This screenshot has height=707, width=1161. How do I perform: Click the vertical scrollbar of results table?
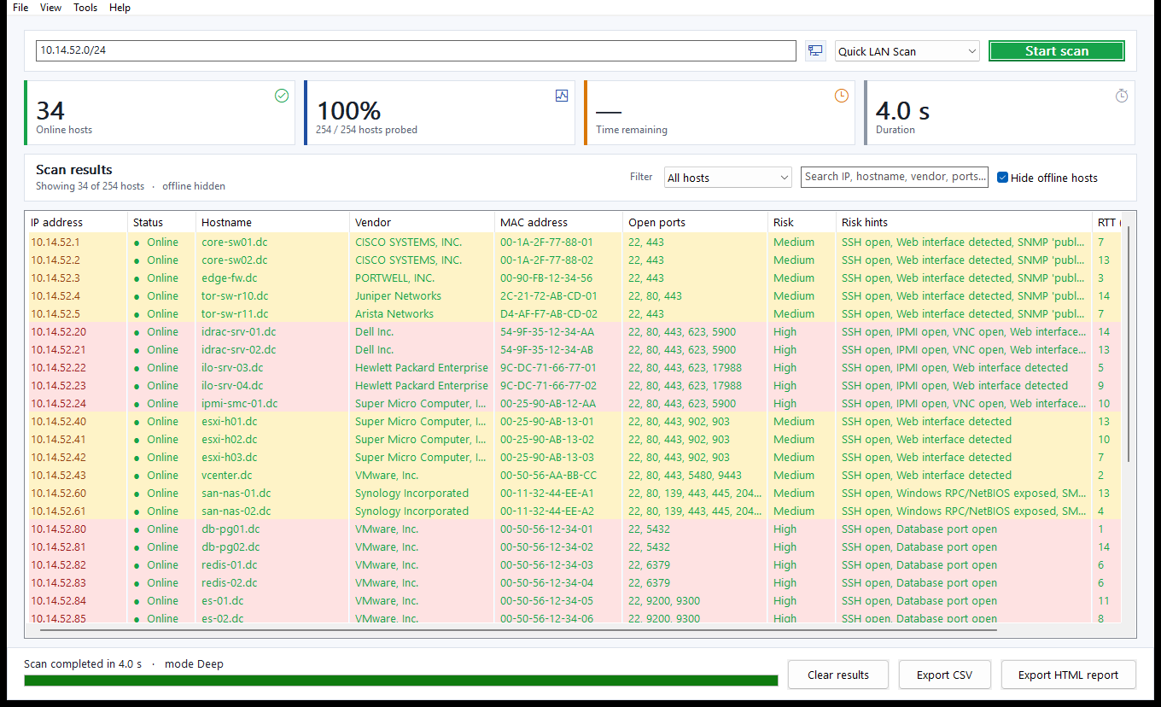1129,343
